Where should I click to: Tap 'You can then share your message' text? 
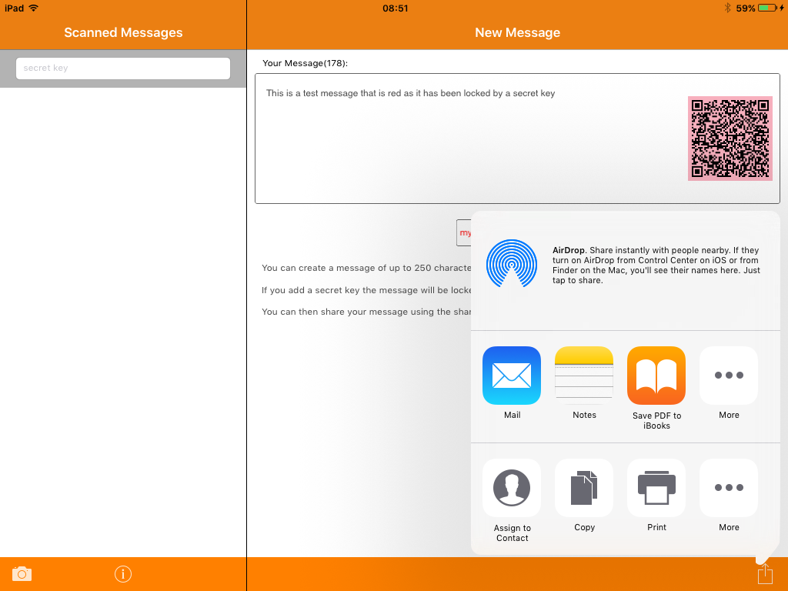tap(366, 312)
